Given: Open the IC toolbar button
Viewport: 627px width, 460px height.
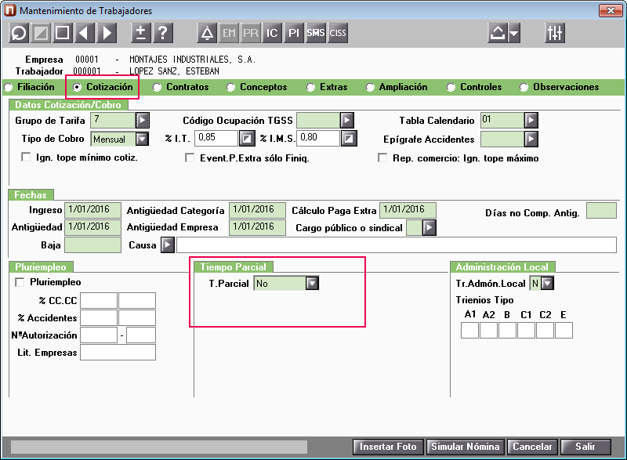Looking at the screenshot, I should 272,33.
